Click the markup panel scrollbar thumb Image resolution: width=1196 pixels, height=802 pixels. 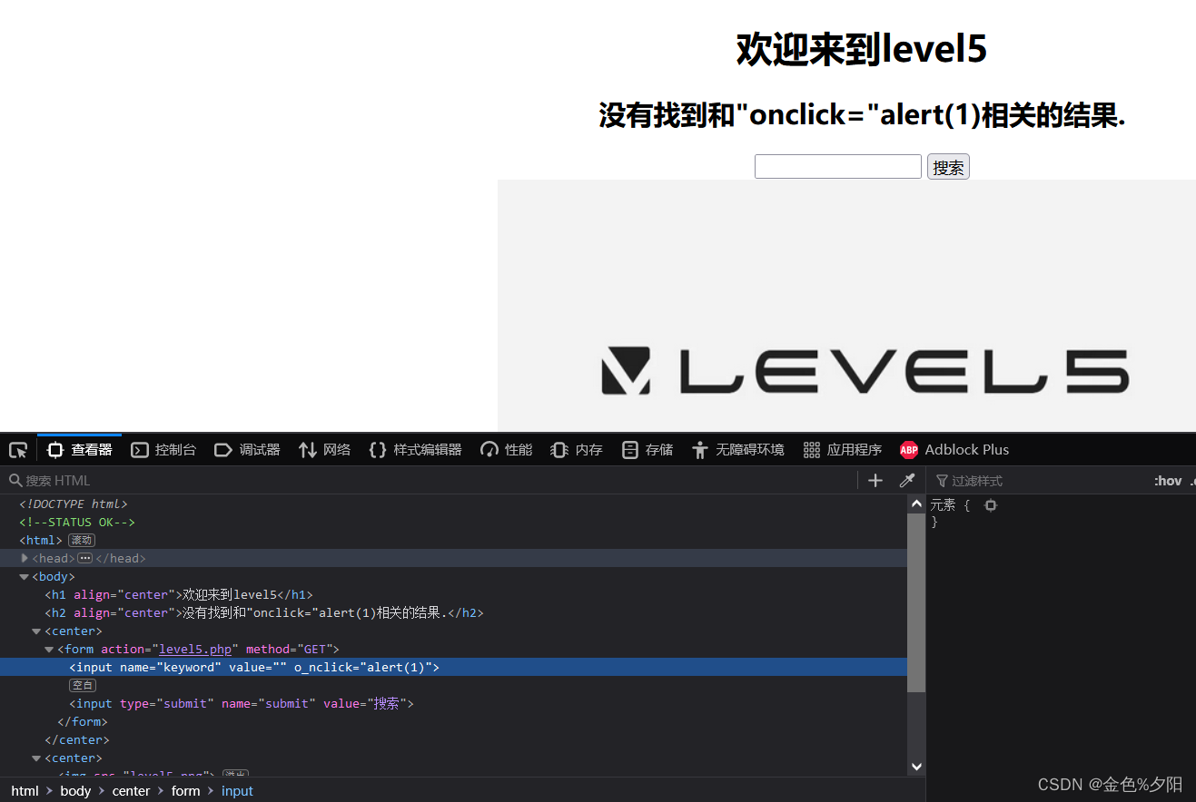(916, 603)
